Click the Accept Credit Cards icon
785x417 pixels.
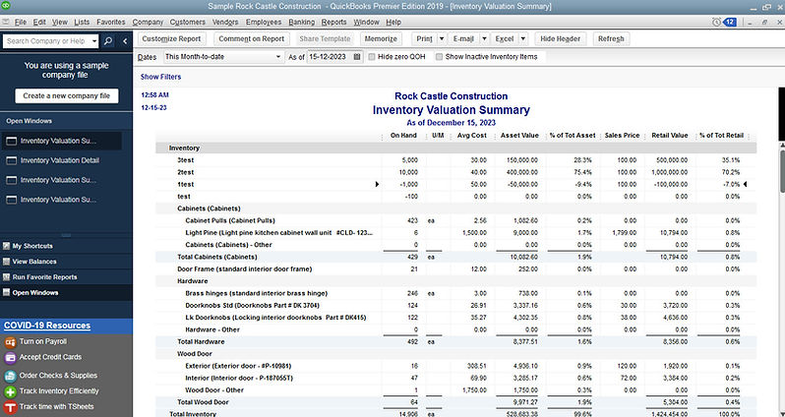point(10,358)
